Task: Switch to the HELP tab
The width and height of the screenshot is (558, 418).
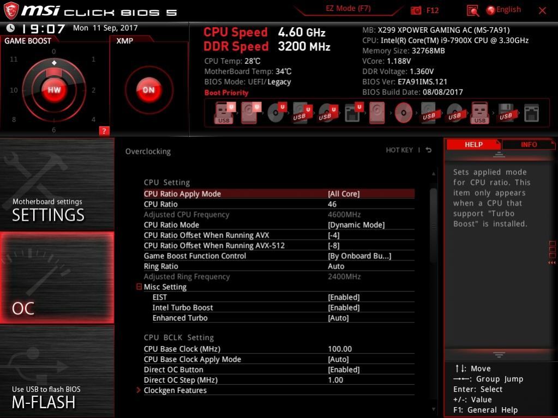Action: 473,144
